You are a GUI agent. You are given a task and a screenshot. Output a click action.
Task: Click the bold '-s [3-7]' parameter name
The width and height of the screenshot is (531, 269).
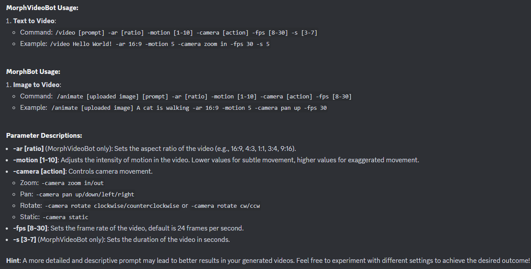point(25,240)
